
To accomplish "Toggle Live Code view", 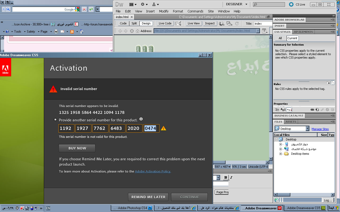I will [165, 23].
